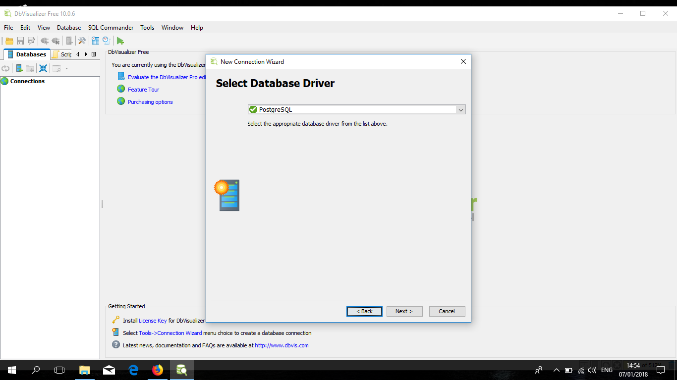Click the Create Folder icon in Databases toolbar
Screen dimensions: 677x380
coord(30,68)
